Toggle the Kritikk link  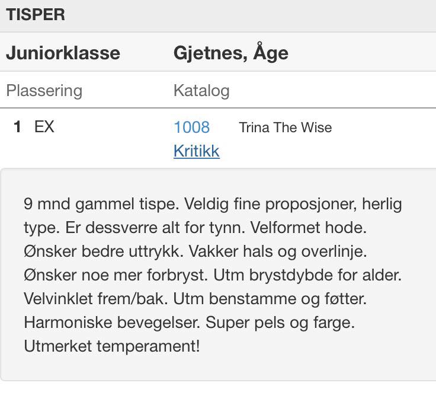pos(197,151)
